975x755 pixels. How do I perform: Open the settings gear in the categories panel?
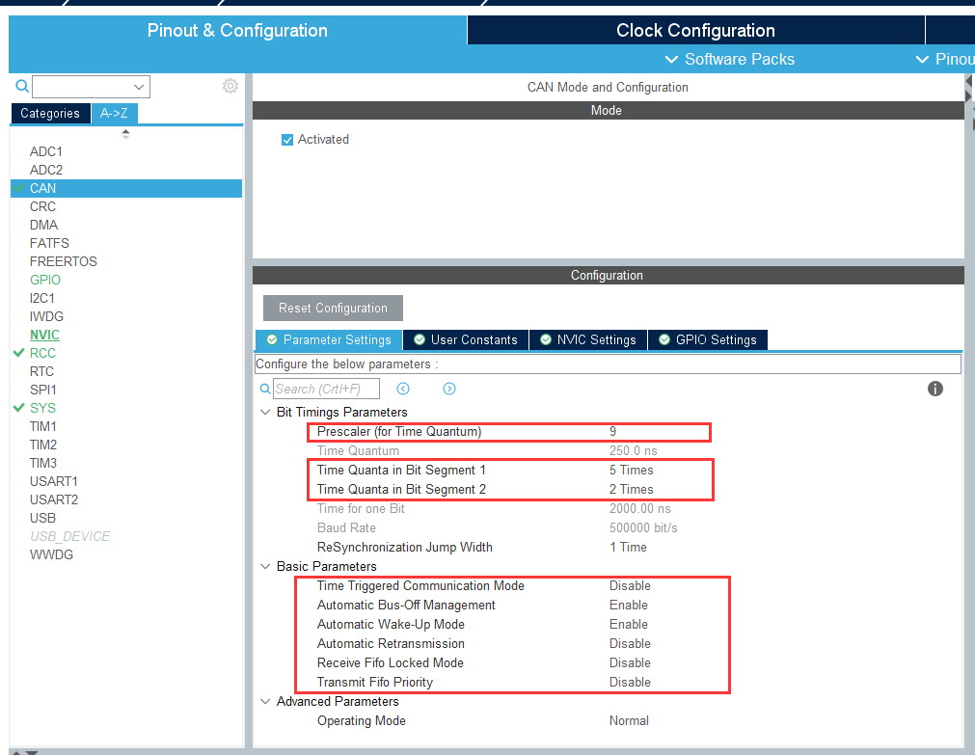coord(230,86)
